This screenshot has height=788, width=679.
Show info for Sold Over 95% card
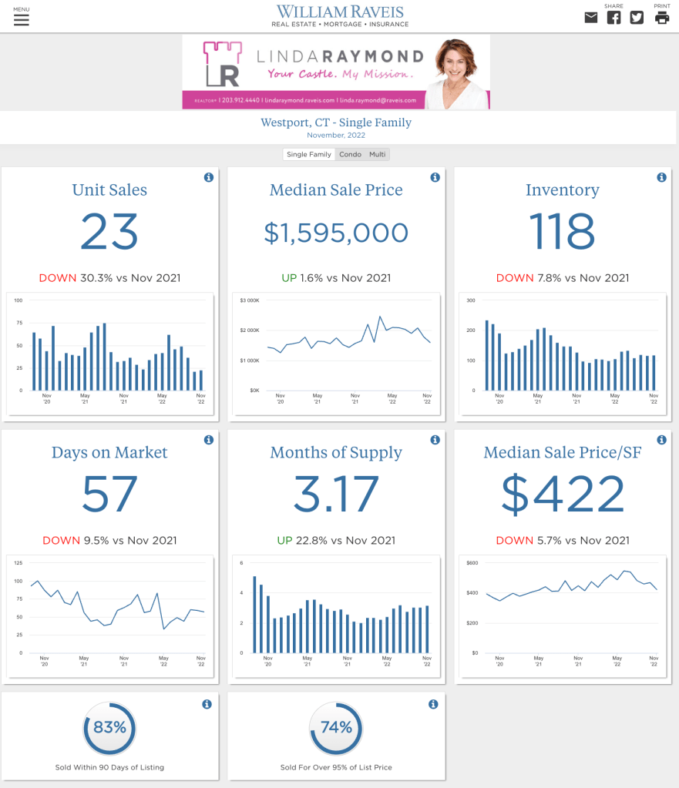(x=433, y=704)
